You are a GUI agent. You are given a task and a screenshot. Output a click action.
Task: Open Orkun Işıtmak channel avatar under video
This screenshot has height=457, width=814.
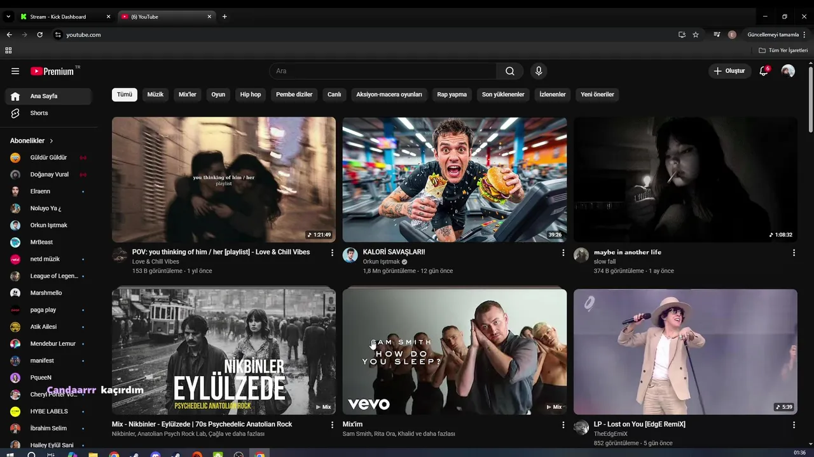[x=350, y=255]
